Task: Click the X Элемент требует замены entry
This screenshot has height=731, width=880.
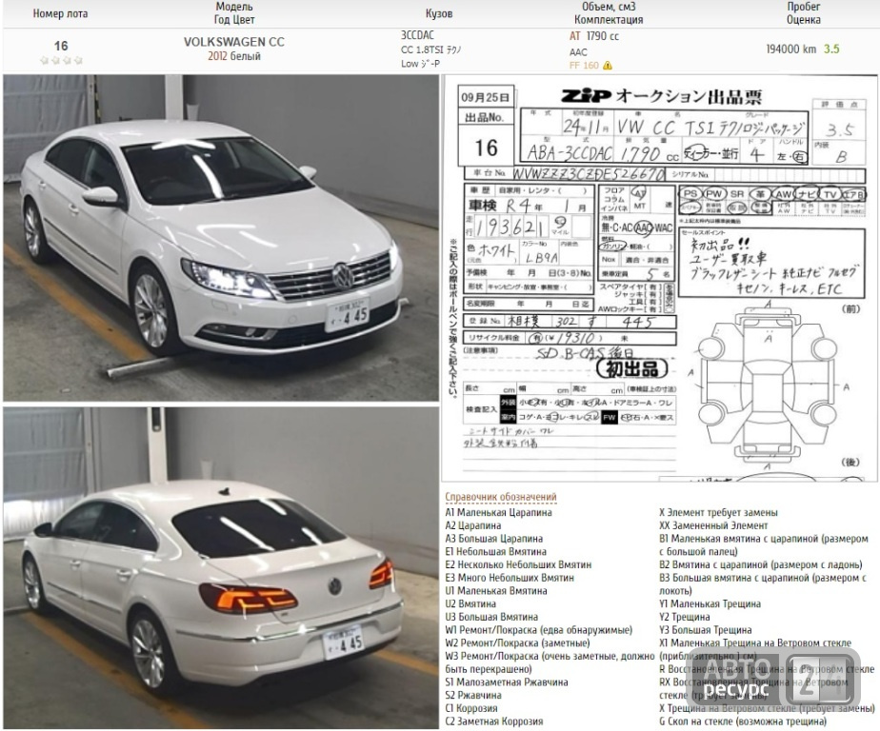Action: [718, 512]
